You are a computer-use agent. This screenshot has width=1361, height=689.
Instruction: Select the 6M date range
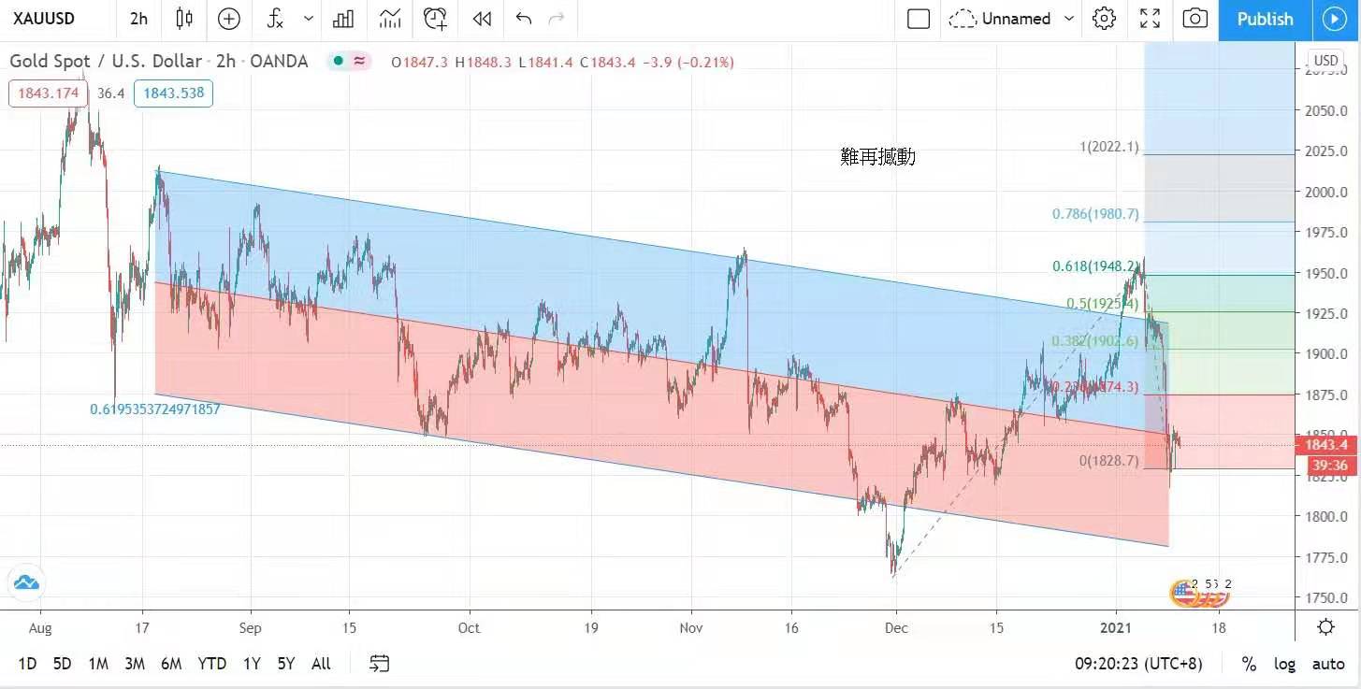point(171,664)
